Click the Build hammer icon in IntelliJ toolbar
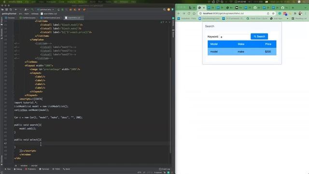309x174 pixels. pos(32,10)
